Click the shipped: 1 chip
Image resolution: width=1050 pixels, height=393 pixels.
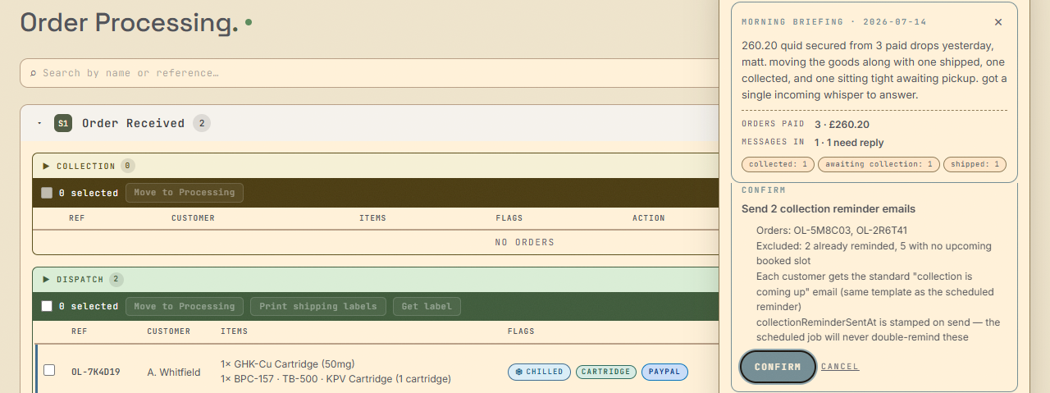(x=975, y=164)
